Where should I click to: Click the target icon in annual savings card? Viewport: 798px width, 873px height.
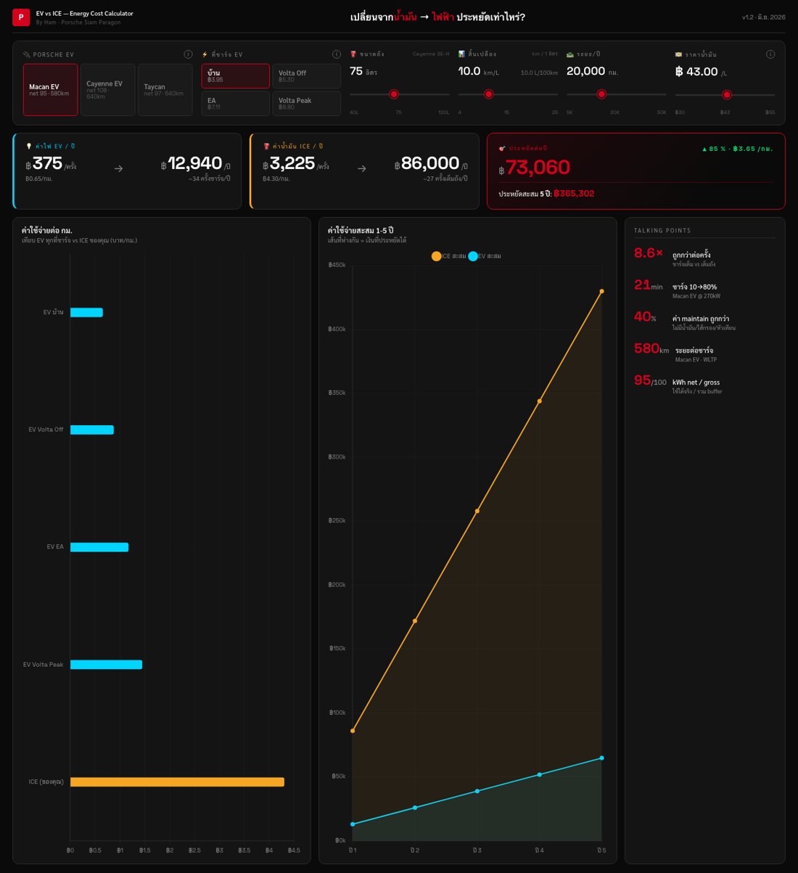coord(502,148)
